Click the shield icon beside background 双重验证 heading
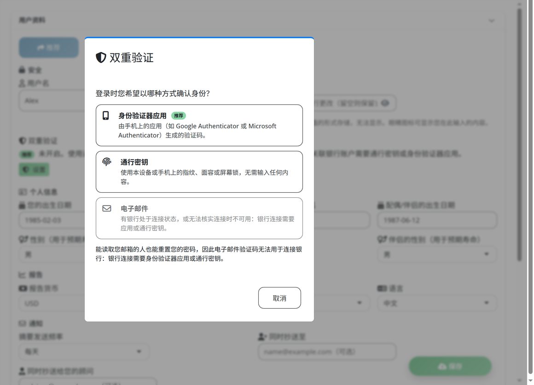Screen dimensions: 534x385 tap(23, 141)
